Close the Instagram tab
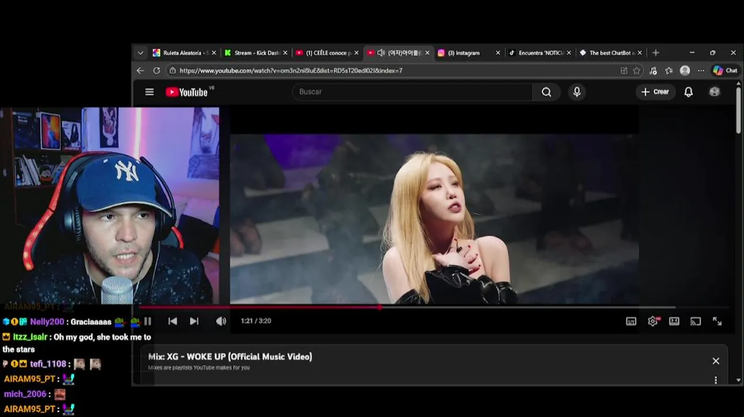The height and width of the screenshot is (417, 744). pos(498,53)
